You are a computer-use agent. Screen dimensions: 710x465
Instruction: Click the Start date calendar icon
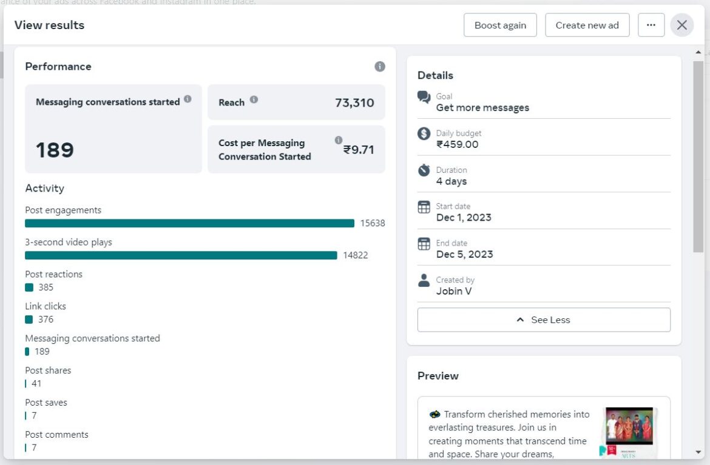click(x=424, y=207)
